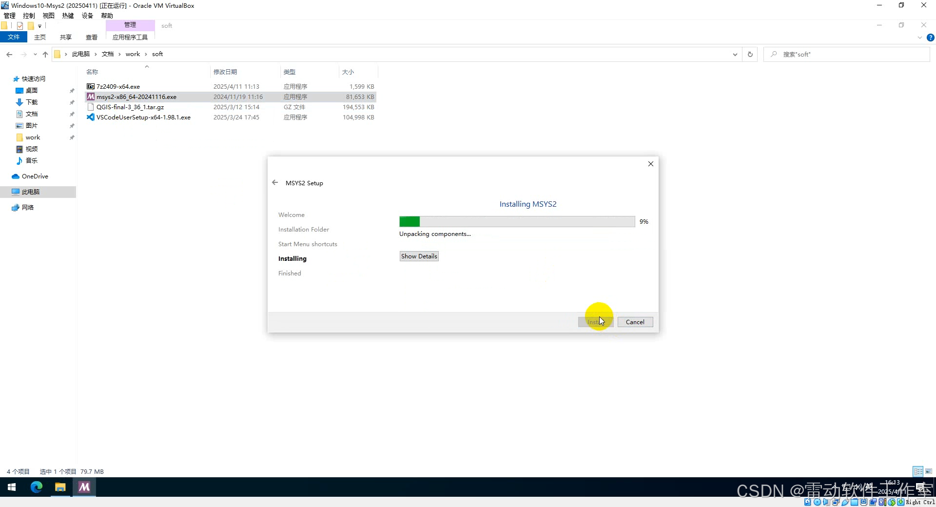Open Microsoft Edge from taskbar
936x507 pixels.
click(37, 487)
